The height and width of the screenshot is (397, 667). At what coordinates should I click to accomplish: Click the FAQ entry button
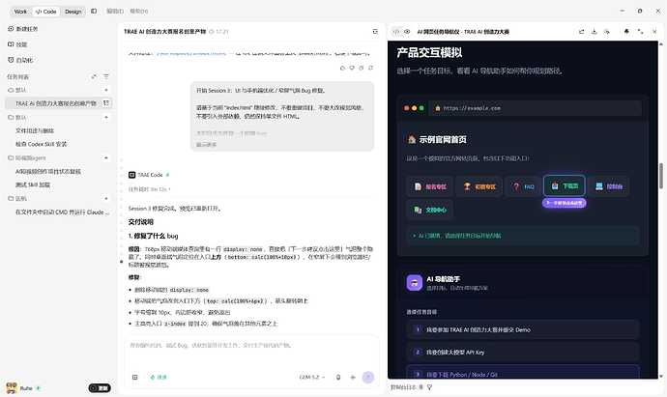[x=523, y=186]
